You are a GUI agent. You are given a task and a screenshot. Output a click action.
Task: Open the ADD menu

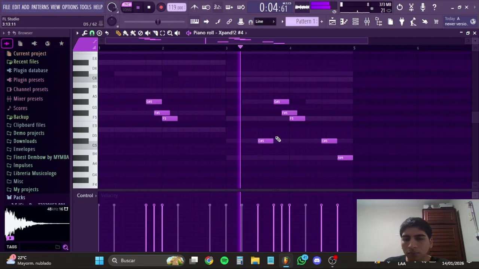coord(25,7)
